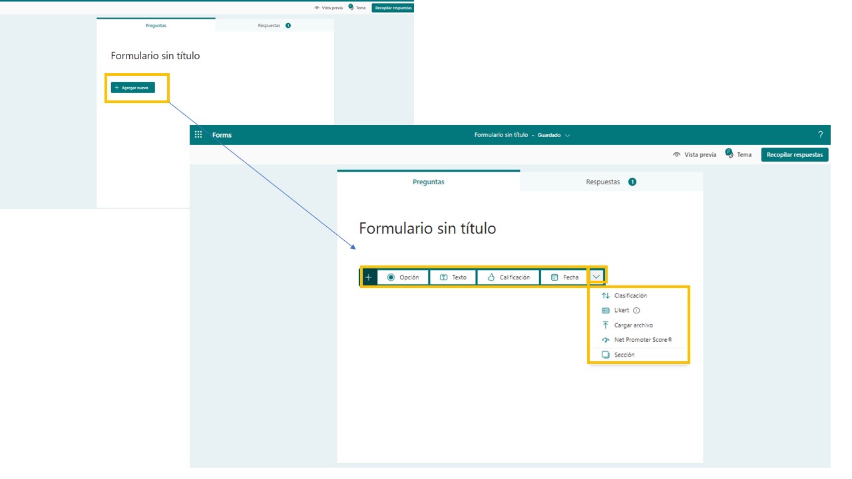The height and width of the screenshot is (479, 852).
Task: Choose Net Promoter Score from the menu
Action: 638,340
